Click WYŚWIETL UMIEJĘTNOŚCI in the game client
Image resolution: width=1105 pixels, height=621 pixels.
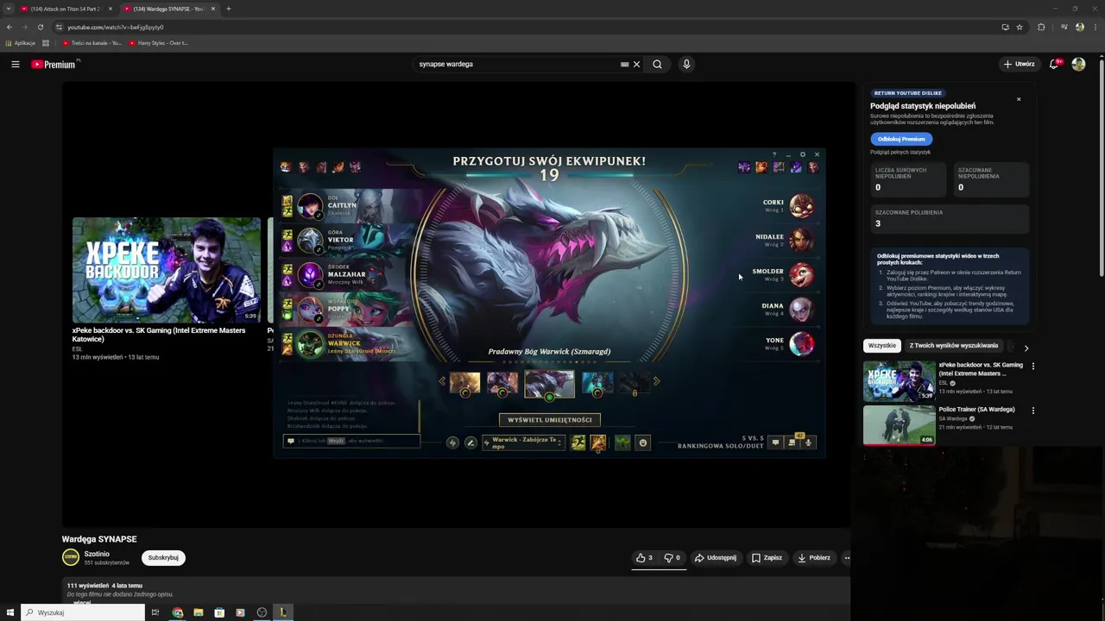click(x=550, y=420)
